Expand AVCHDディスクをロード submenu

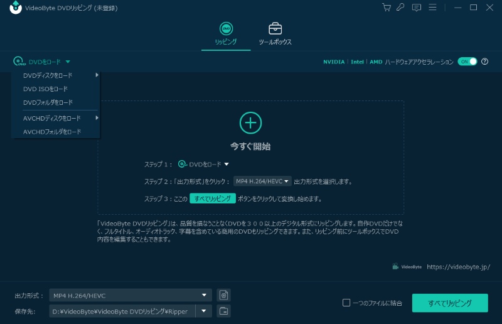[55, 118]
